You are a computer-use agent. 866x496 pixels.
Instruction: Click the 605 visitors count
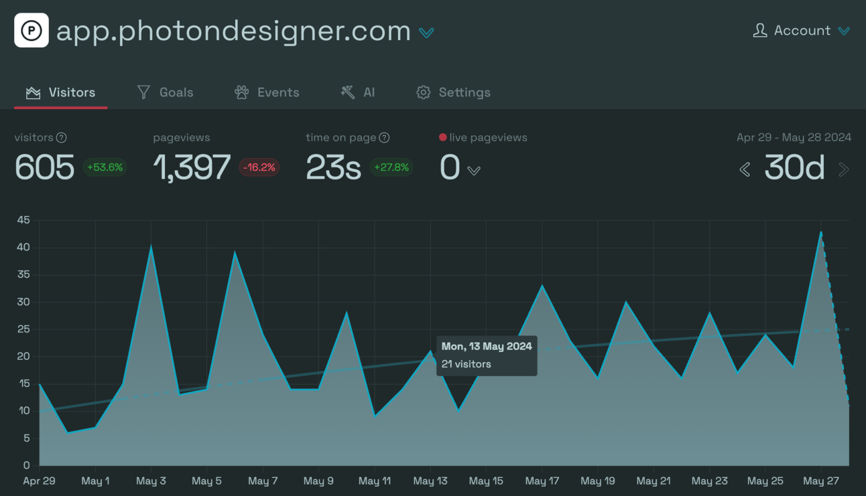coord(44,167)
